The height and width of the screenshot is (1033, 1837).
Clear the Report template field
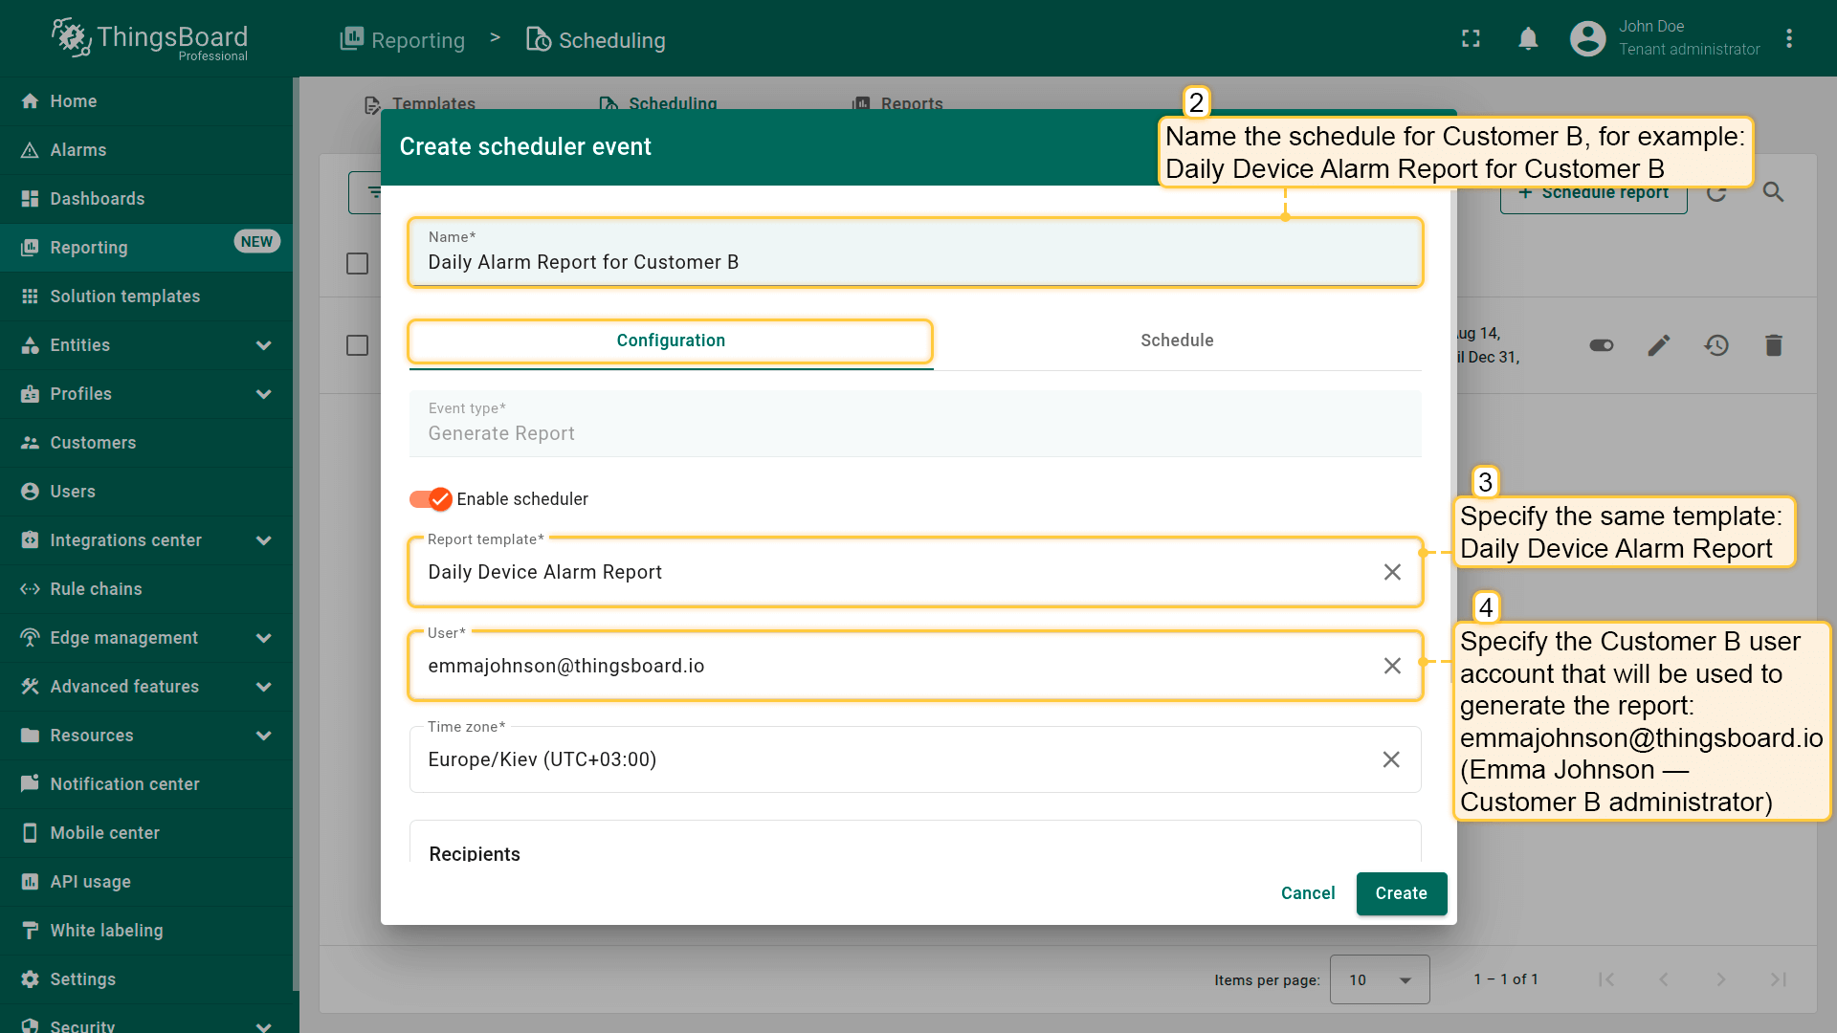coord(1391,572)
